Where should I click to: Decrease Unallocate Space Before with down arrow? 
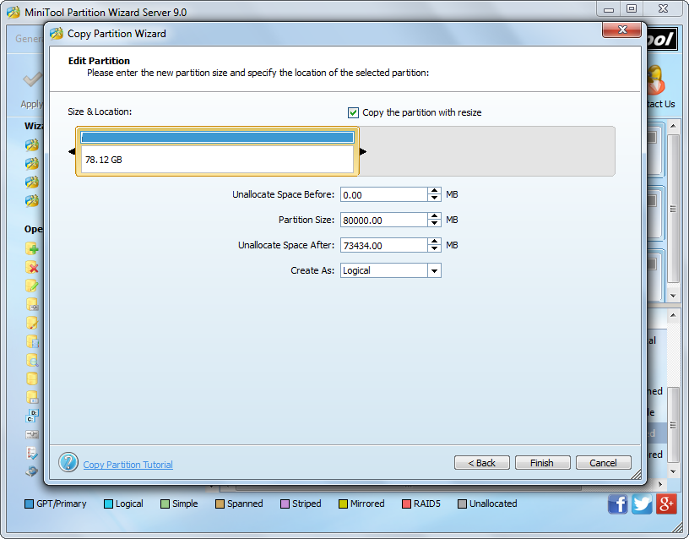(434, 199)
